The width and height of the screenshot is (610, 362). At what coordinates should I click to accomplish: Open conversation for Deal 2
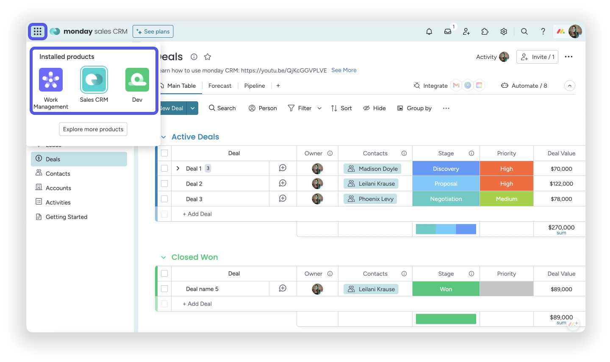pyautogui.click(x=283, y=184)
